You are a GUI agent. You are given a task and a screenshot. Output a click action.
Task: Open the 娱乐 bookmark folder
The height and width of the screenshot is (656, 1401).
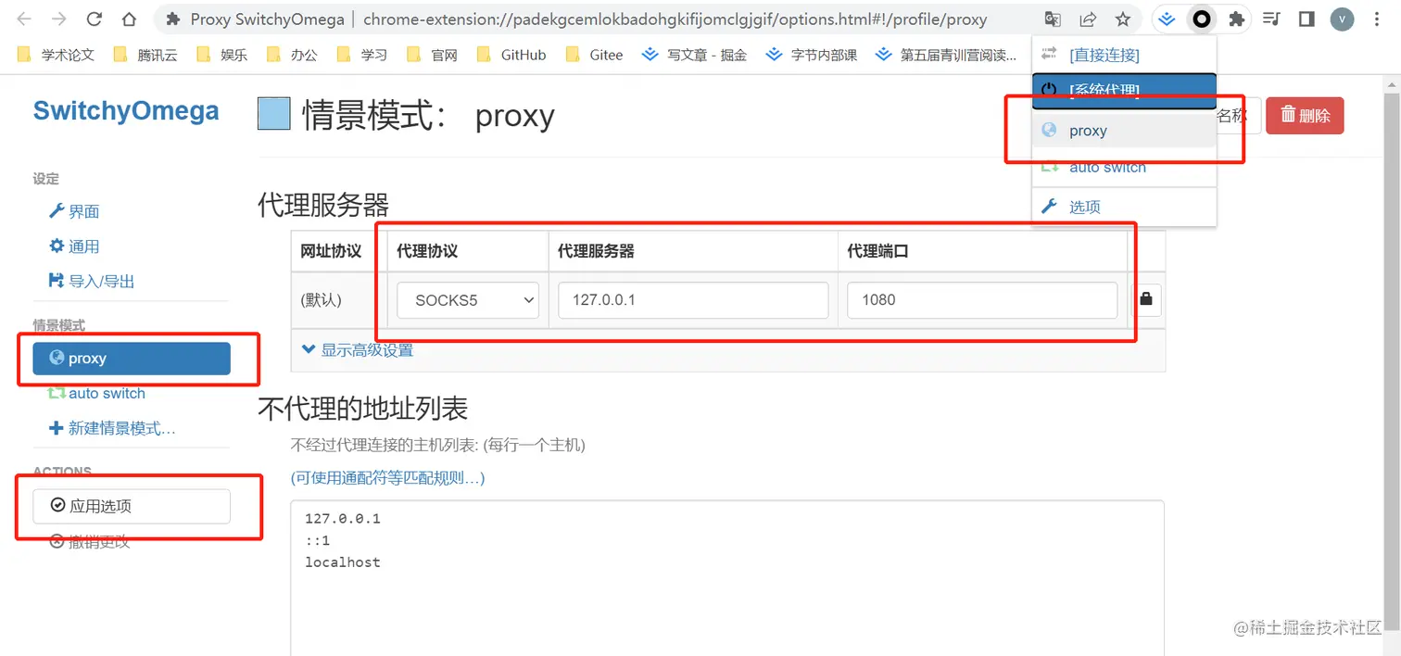tap(222, 55)
